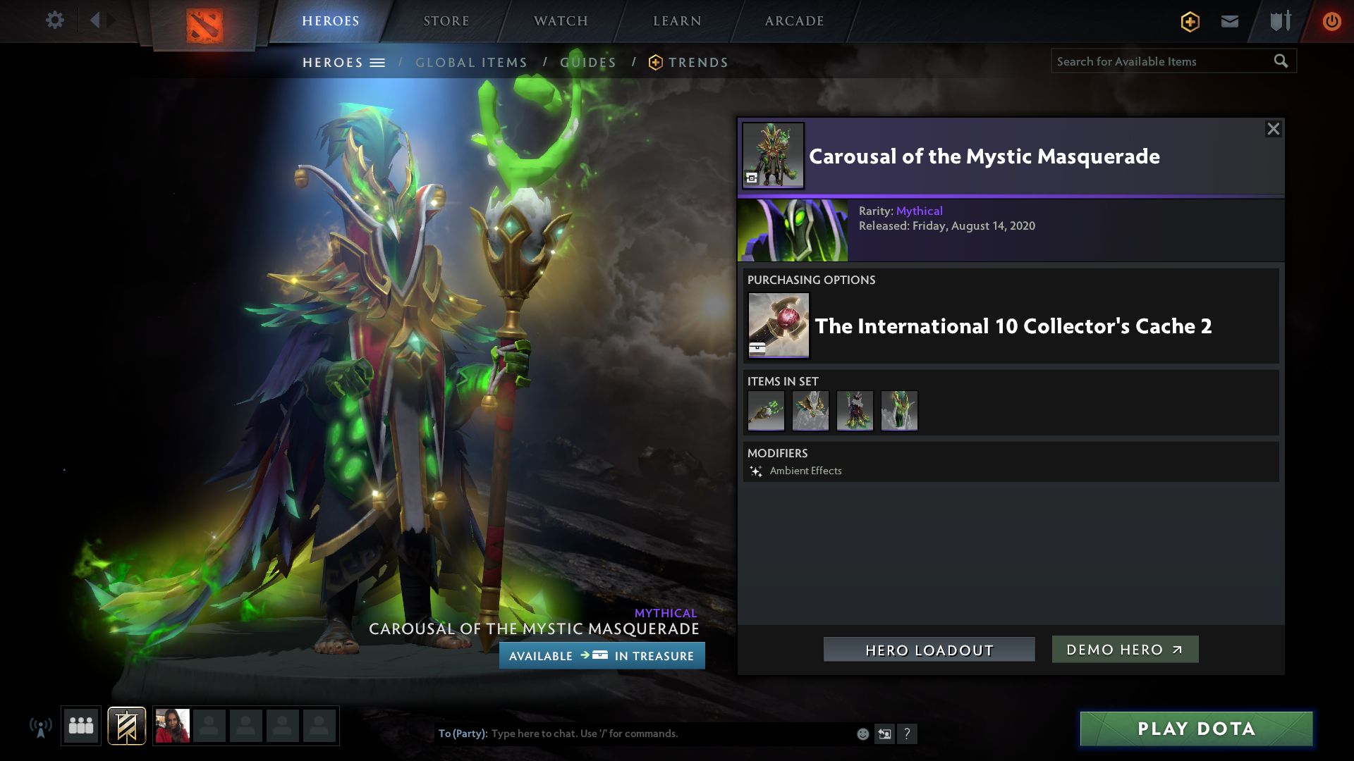Click DEMO HERO button
The image size is (1354, 761).
[x=1123, y=648]
